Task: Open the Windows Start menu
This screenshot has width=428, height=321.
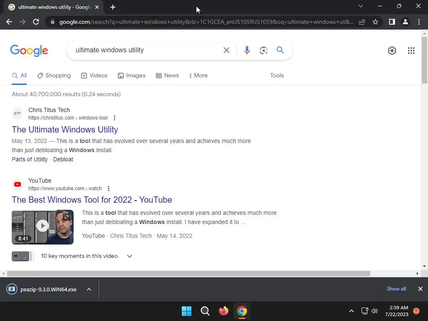Action: click(187, 311)
